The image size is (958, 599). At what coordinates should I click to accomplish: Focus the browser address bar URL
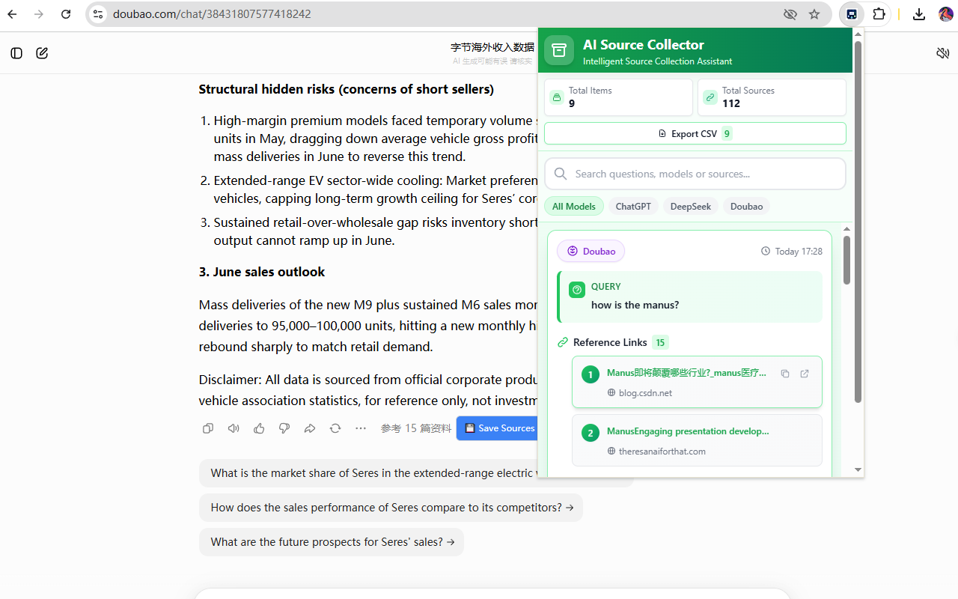pos(212,14)
